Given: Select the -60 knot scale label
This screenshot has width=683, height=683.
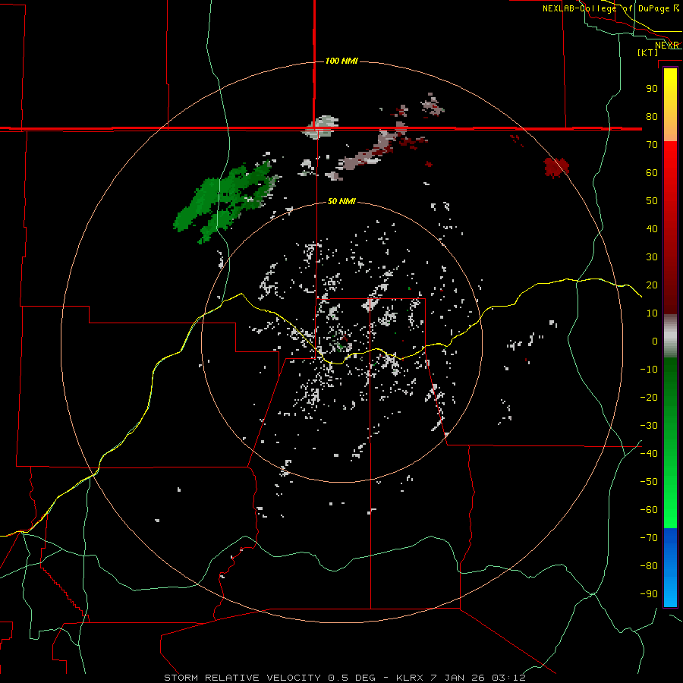Looking at the screenshot, I should (x=649, y=510).
